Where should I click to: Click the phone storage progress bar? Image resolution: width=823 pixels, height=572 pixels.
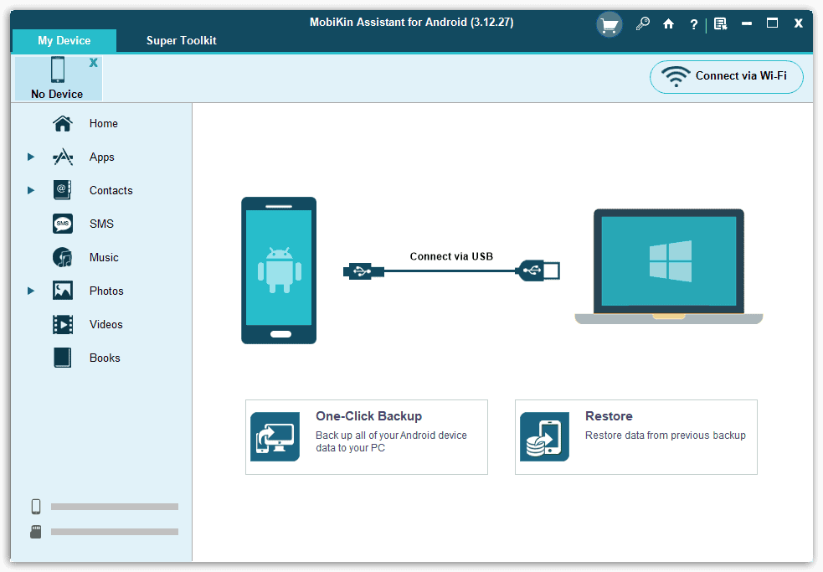[115, 507]
